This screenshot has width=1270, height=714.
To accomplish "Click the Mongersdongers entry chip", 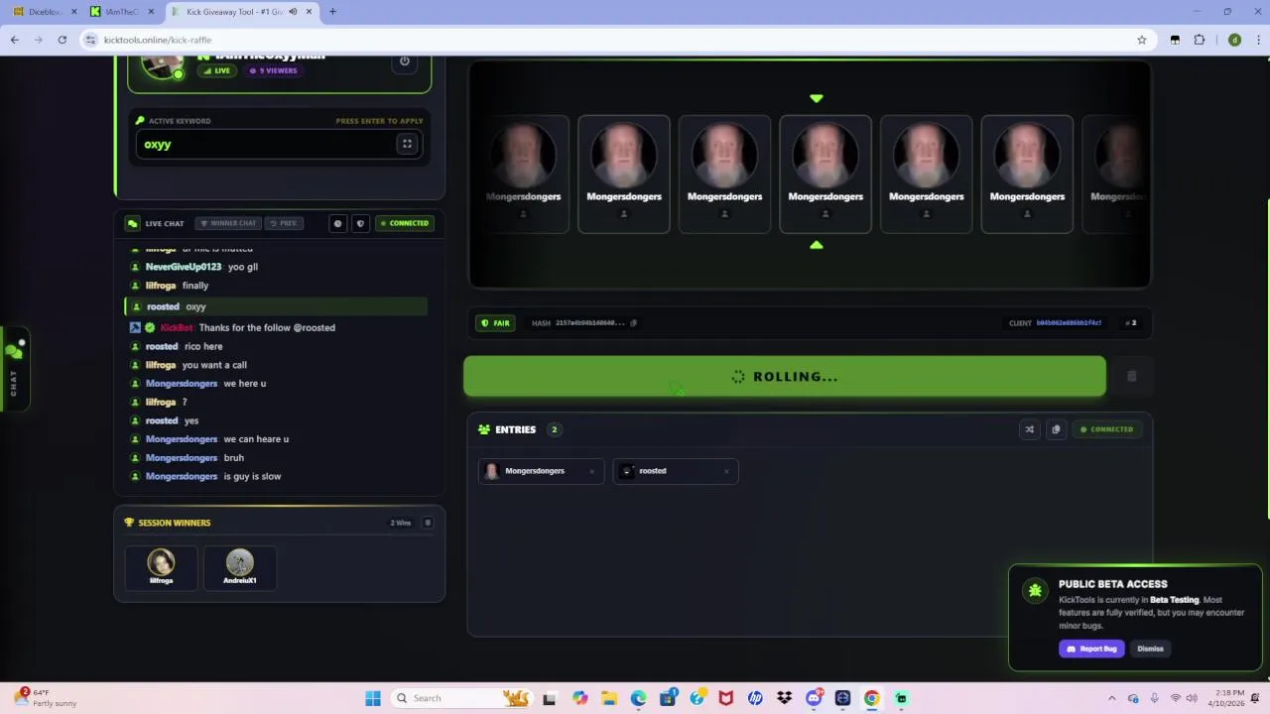I will (x=541, y=471).
